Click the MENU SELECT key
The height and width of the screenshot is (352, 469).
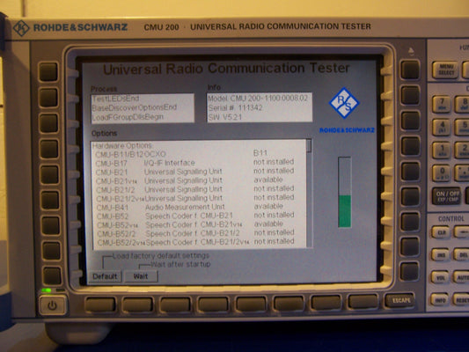pos(445,70)
